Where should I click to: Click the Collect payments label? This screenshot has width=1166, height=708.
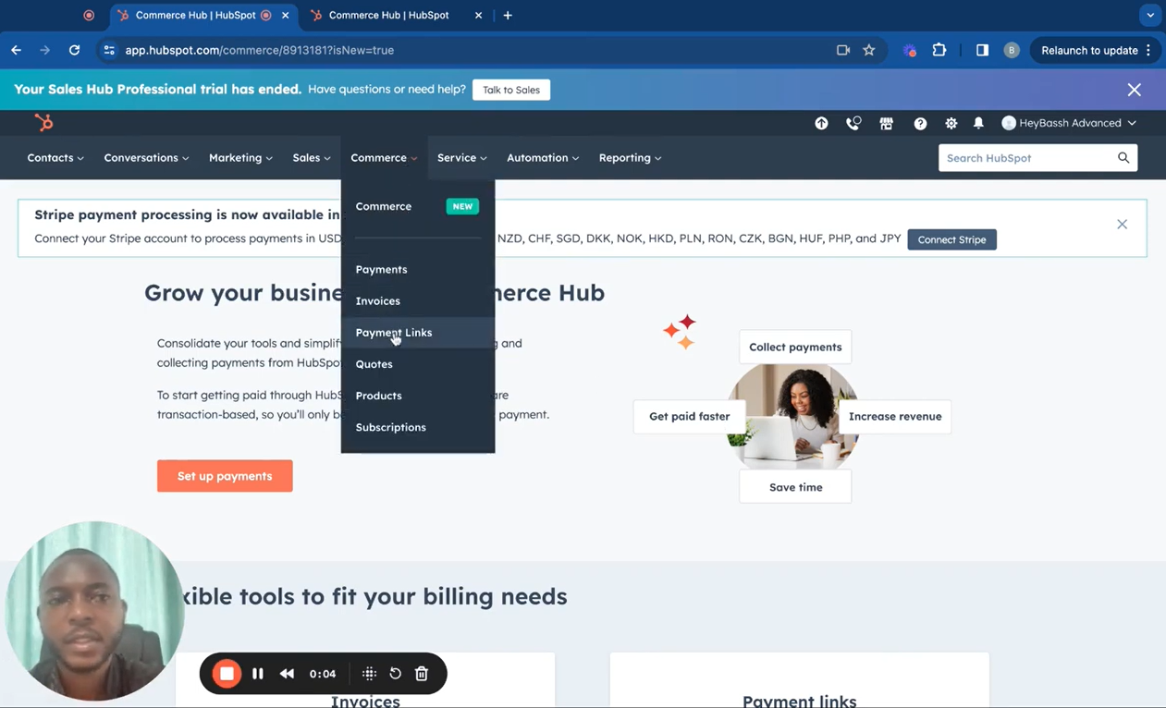pos(795,347)
